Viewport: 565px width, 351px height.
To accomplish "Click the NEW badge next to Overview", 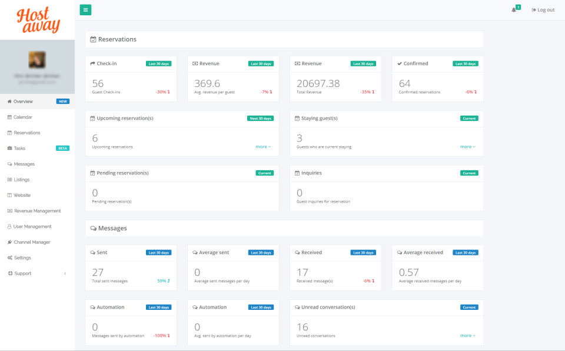I will click(63, 102).
